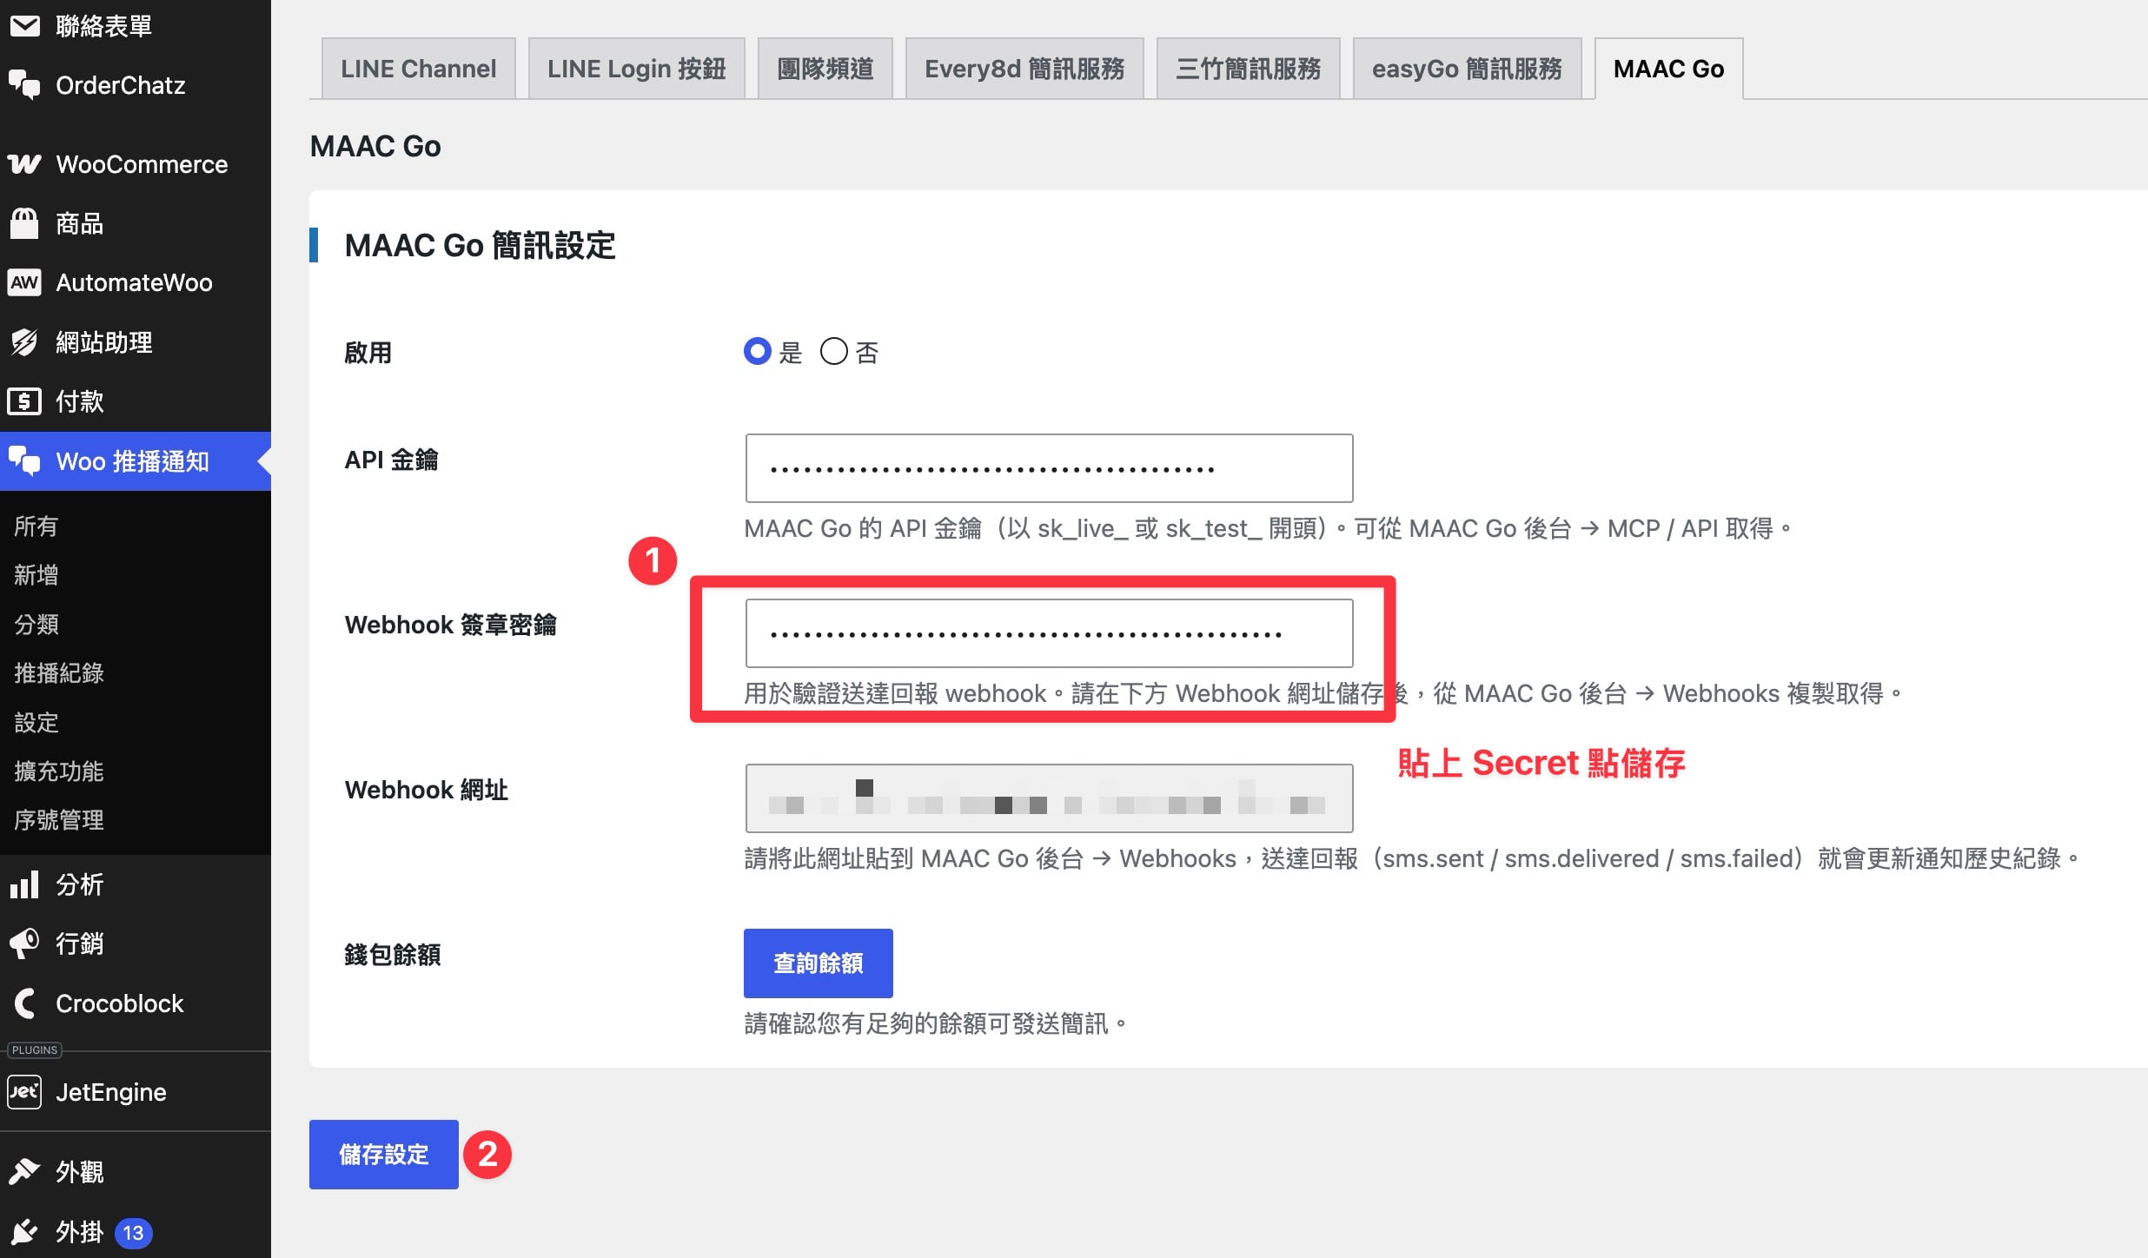This screenshot has height=1258, width=2148.
Task: Open the AutomateWoo menu
Action: (136, 282)
